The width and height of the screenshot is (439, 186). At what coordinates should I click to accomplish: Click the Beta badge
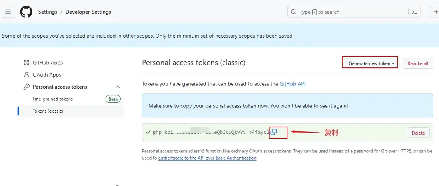pyautogui.click(x=113, y=99)
